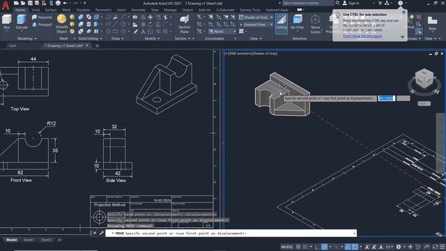Expand the Solid Editing panel
This screenshot has width=446, height=251.
[x=90, y=38]
